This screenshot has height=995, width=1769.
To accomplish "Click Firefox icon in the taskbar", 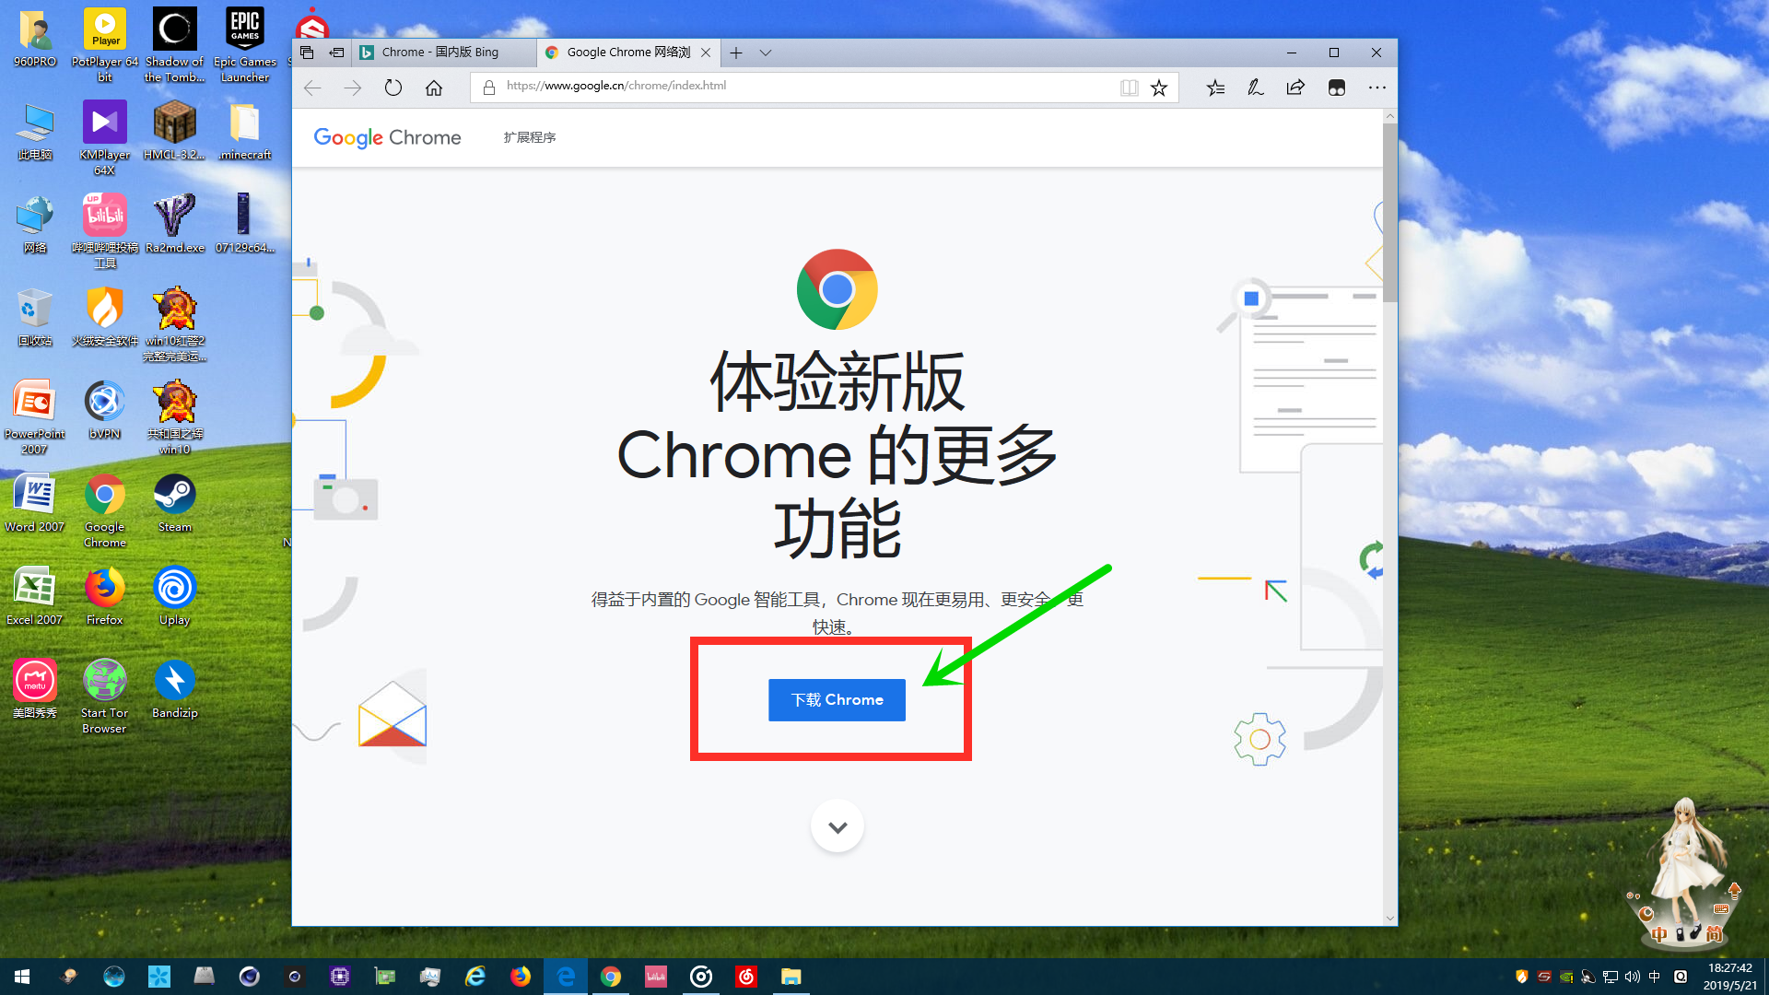I will pyautogui.click(x=521, y=977).
